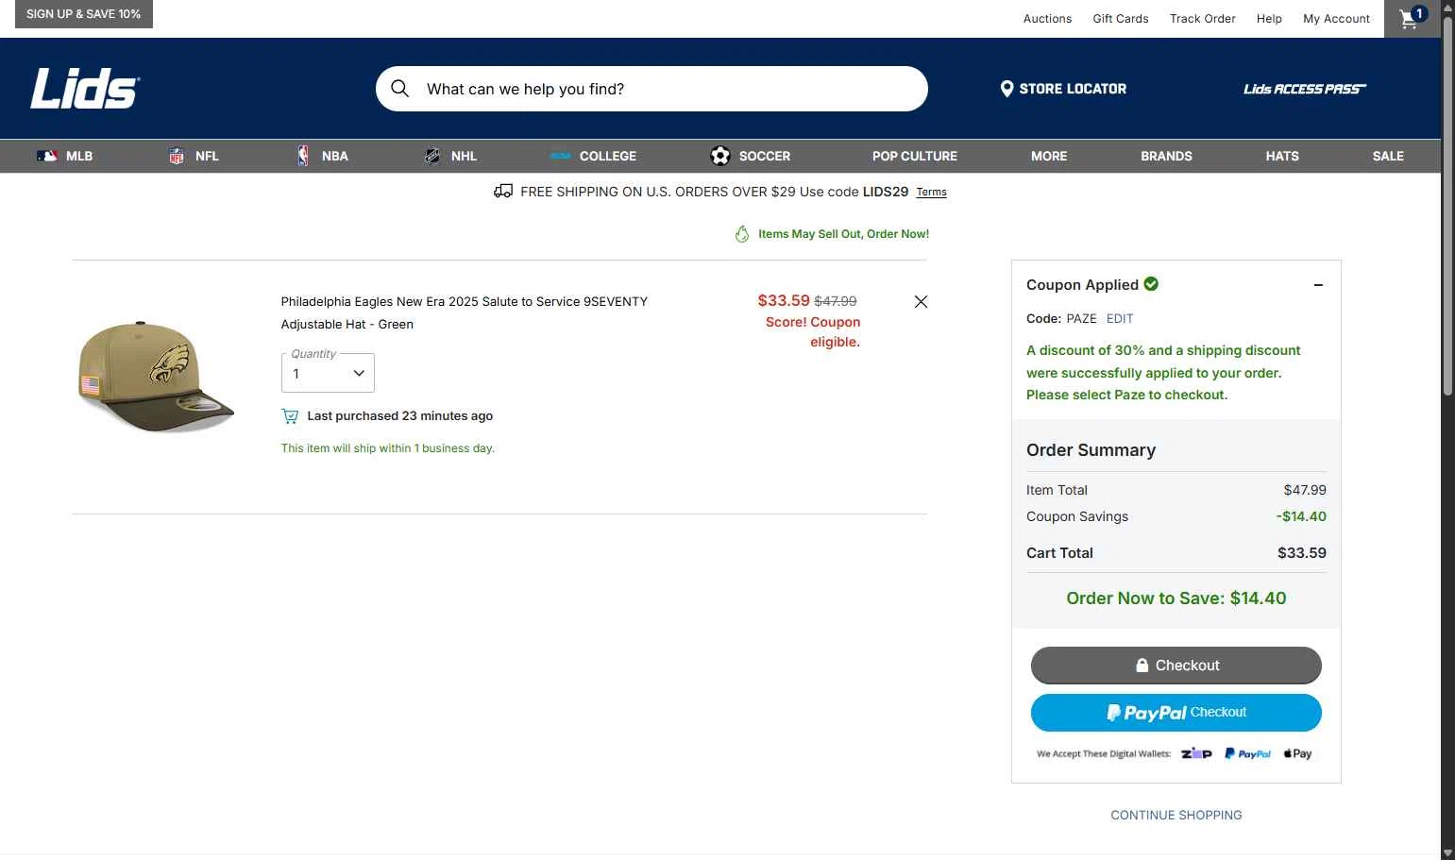1455x860 pixels.
Task: Open the Brands menu
Action: pyautogui.click(x=1166, y=156)
